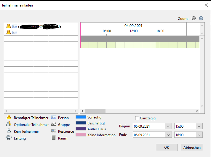Click the Person legend icon

54,117
